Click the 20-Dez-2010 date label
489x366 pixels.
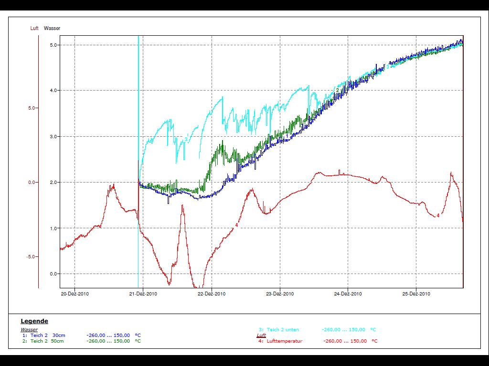click(75, 294)
